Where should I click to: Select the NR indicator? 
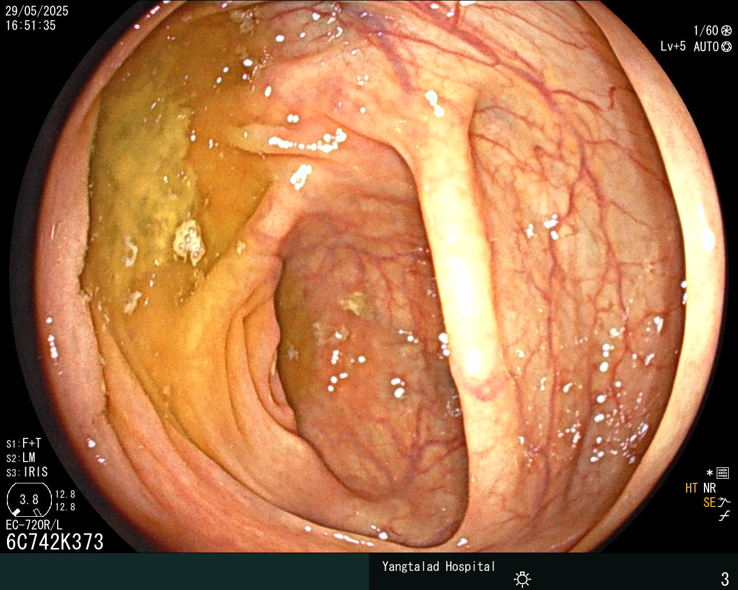(709, 488)
